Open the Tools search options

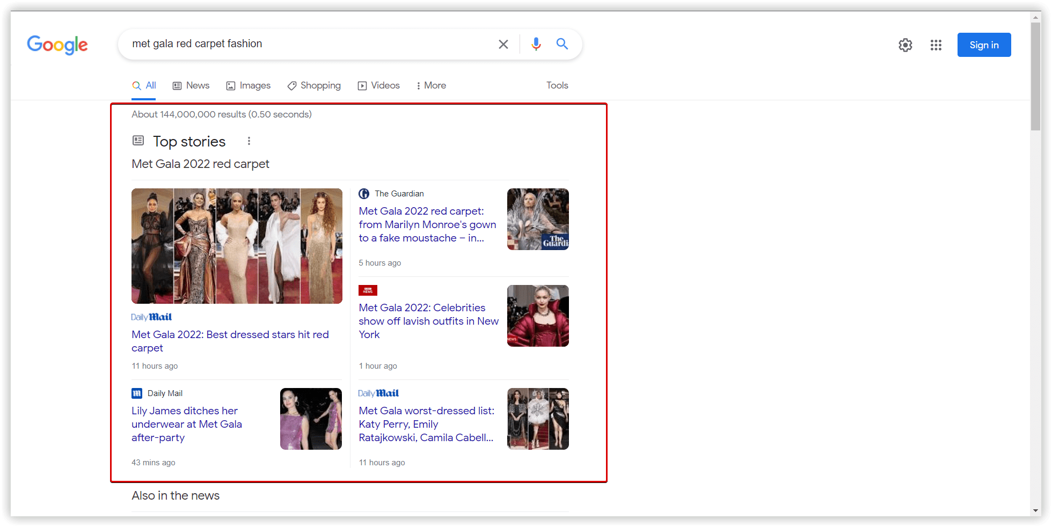pyautogui.click(x=557, y=86)
